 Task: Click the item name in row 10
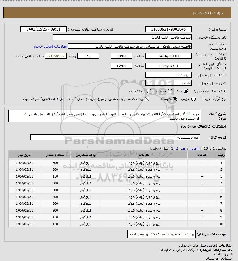click(x=144, y=224)
